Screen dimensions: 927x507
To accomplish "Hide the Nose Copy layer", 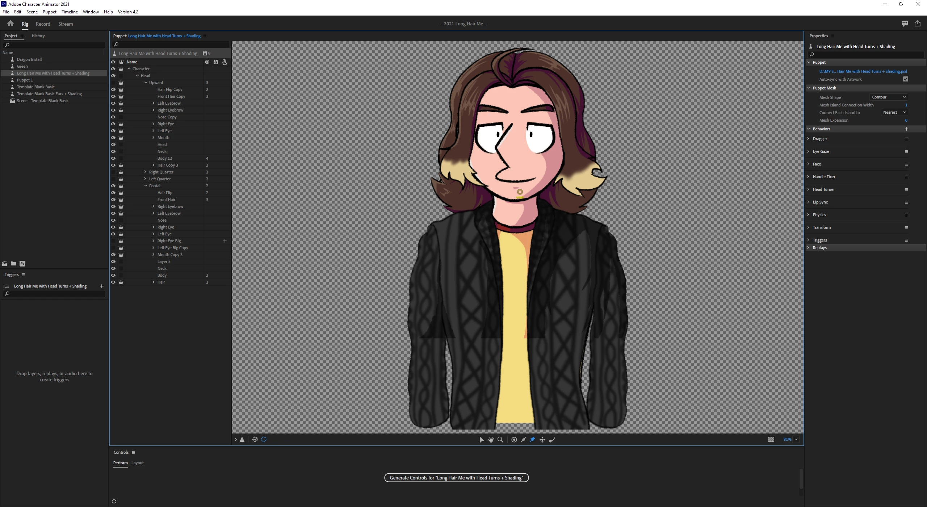I will click(113, 117).
